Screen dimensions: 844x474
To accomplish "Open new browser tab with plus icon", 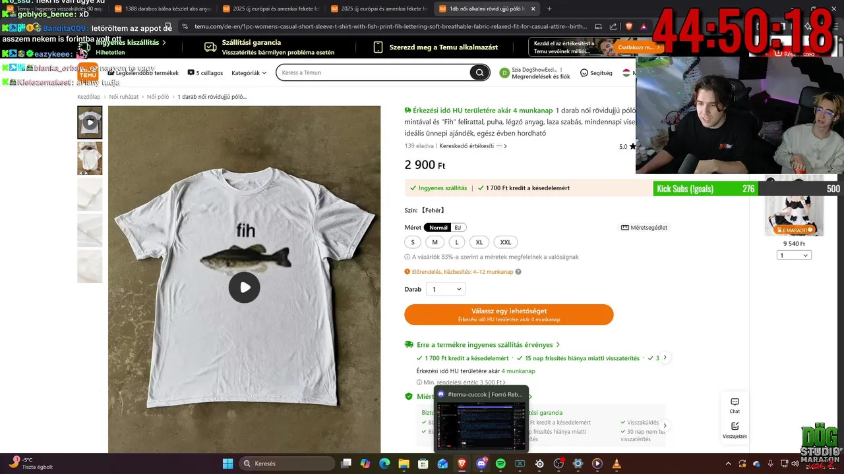I will coord(549,9).
